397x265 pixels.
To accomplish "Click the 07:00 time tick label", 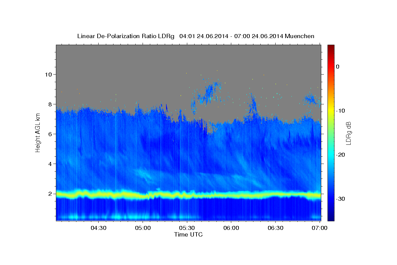I will point(320,228).
